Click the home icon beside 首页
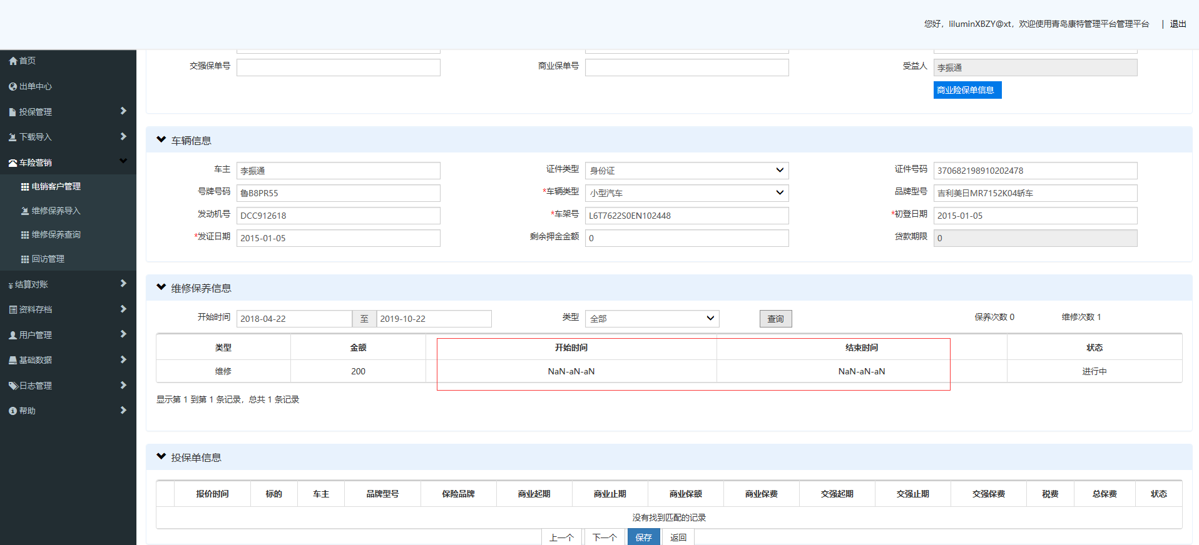Viewport: 1199px width, 545px height. point(13,61)
